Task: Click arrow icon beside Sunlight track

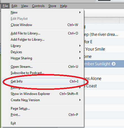Action: point(114,64)
